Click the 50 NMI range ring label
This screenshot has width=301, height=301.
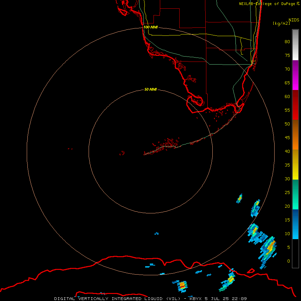pos(150,89)
